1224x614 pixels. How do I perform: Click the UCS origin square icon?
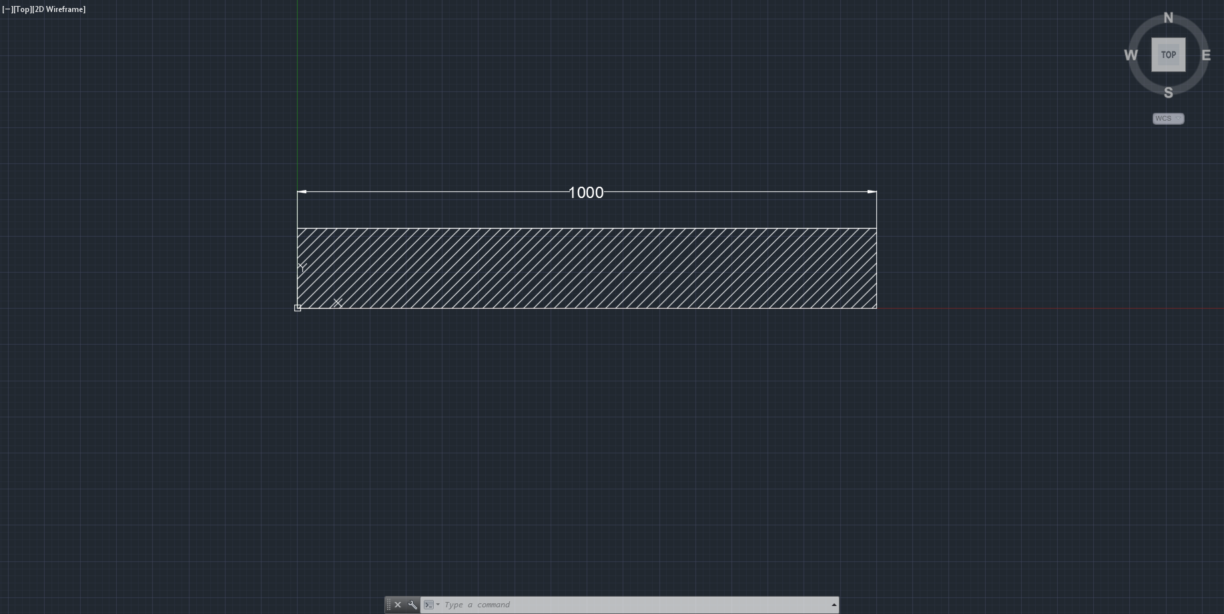(x=298, y=308)
